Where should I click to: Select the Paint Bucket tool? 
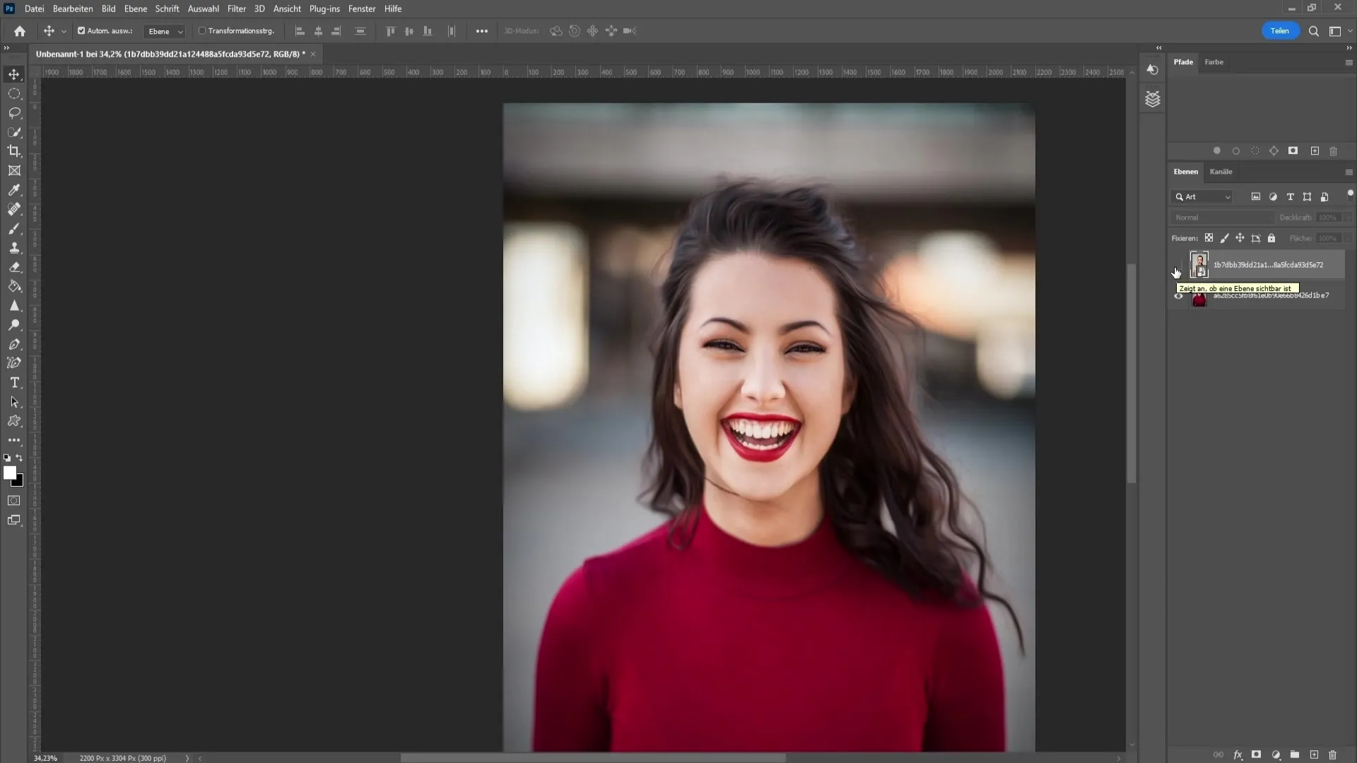point(14,286)
